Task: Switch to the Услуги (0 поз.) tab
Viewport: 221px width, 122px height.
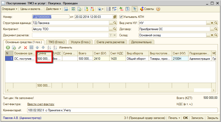Action: 80,42
